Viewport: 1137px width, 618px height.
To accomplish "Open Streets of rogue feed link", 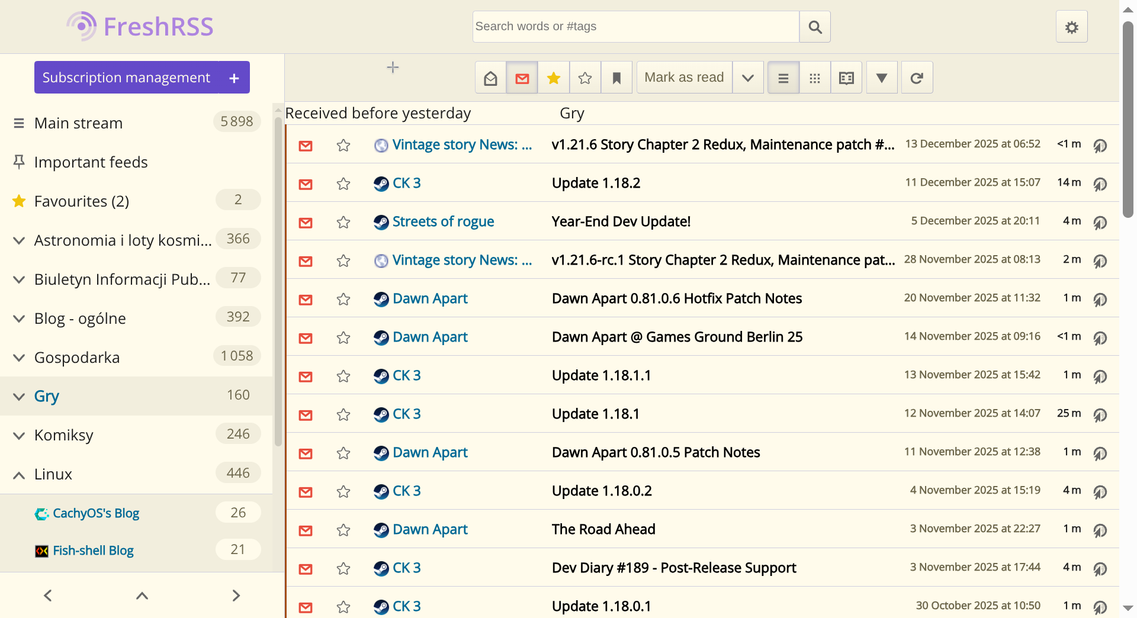I will [x=443, y=221].
